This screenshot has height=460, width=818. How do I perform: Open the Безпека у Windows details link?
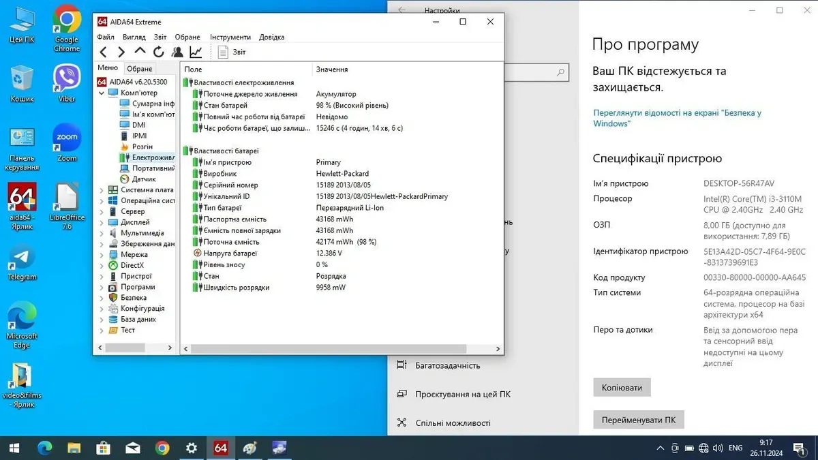[x=677, y=118]
